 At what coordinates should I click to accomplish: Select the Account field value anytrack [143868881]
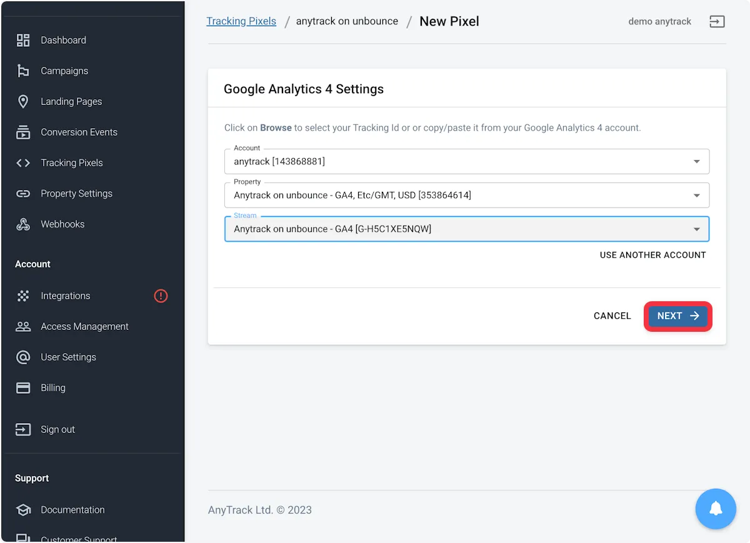pos(279,161)
